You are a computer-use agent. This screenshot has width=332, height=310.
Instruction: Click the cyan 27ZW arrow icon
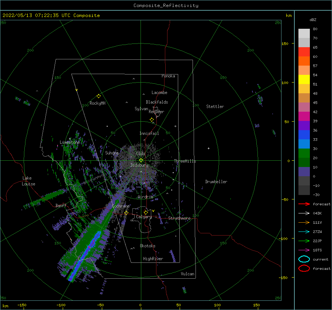pyautogui.click(x=304, y=232)
